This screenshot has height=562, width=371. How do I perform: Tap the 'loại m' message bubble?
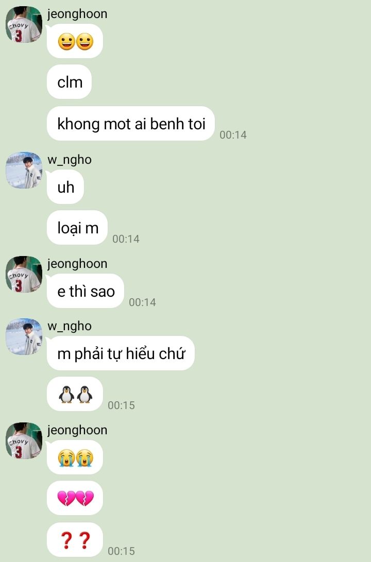coord(77,228)
